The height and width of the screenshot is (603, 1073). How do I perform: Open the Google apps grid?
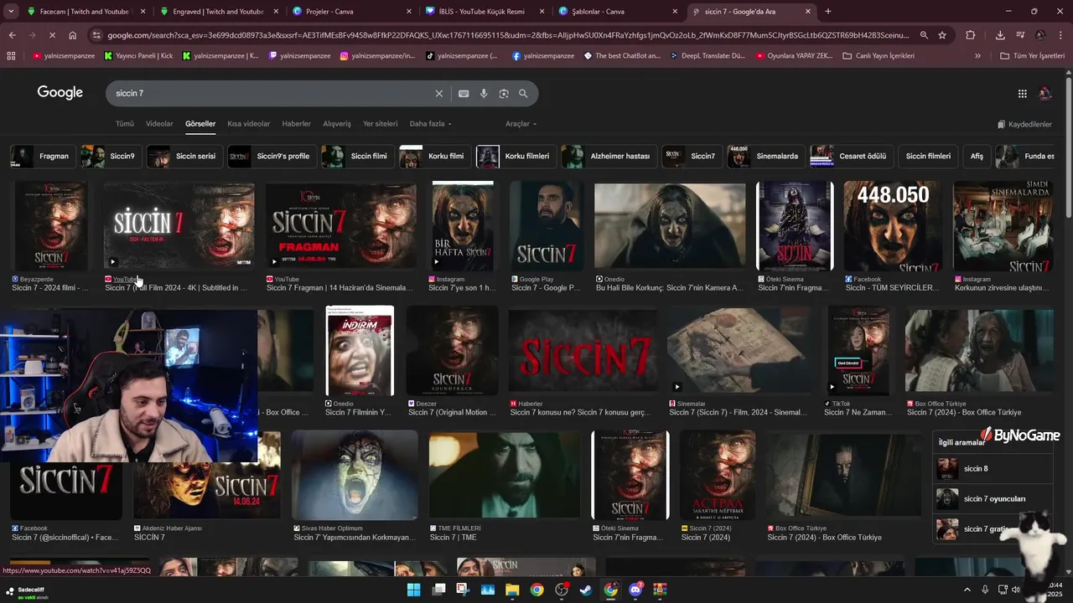1022,94
